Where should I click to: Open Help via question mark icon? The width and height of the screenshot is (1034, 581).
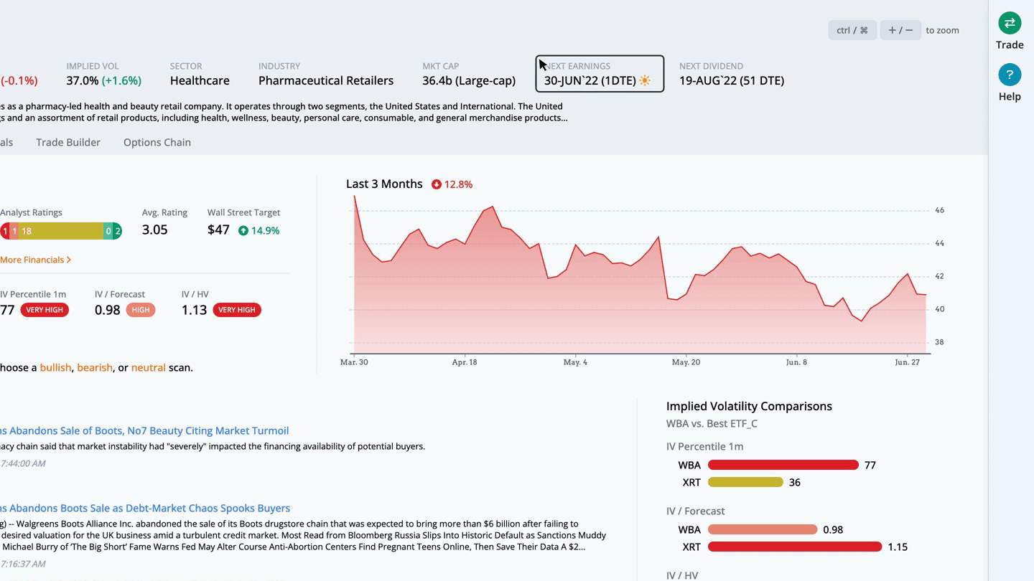click(x=1010, y=75)
